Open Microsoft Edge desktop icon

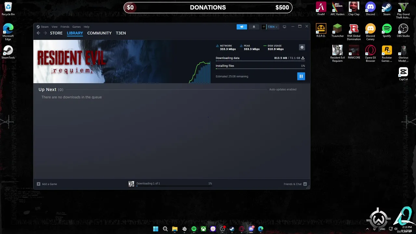click(8, 32)
